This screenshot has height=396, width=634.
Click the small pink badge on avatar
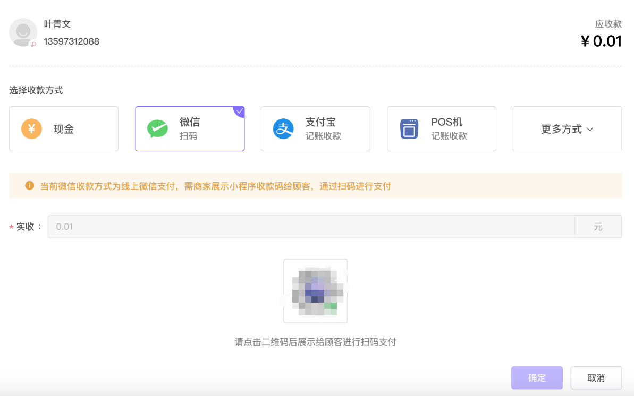pos(34,44)
